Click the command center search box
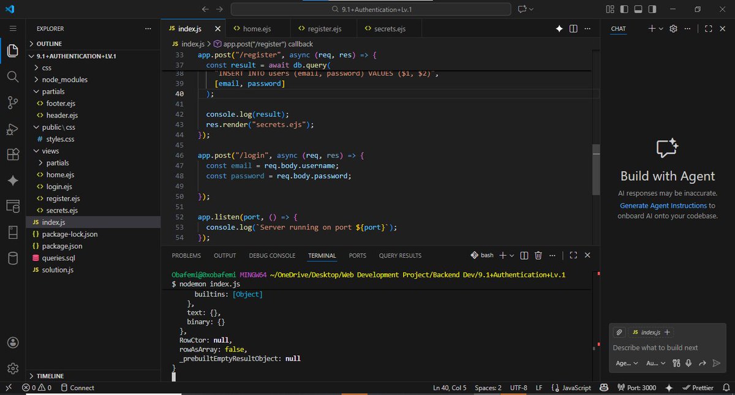 (371, 9)
